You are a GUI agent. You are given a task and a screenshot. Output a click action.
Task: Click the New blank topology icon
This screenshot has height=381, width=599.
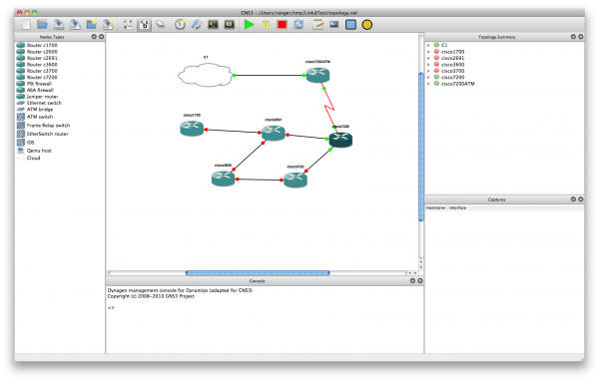tap(26, 25)
